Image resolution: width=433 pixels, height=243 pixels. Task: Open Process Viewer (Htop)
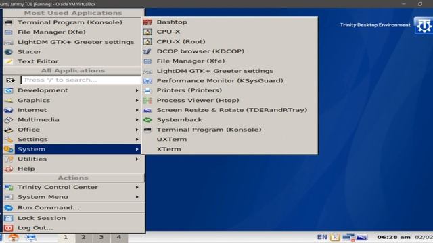point(229,101)
